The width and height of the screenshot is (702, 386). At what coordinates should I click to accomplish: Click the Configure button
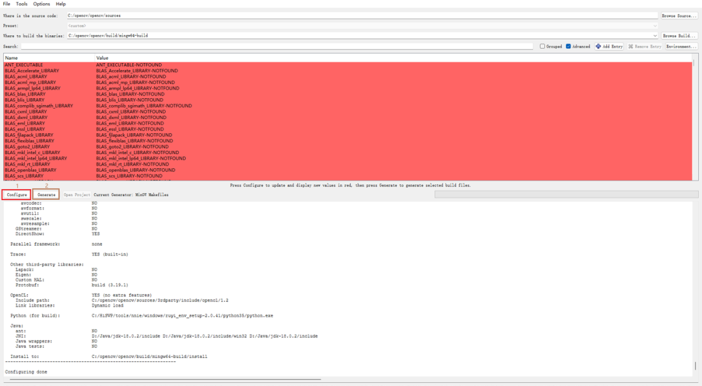tap(16, 194)
